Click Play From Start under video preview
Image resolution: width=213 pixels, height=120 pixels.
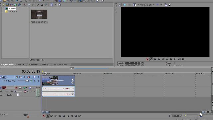pyautogui.click(x=155, y=59)
